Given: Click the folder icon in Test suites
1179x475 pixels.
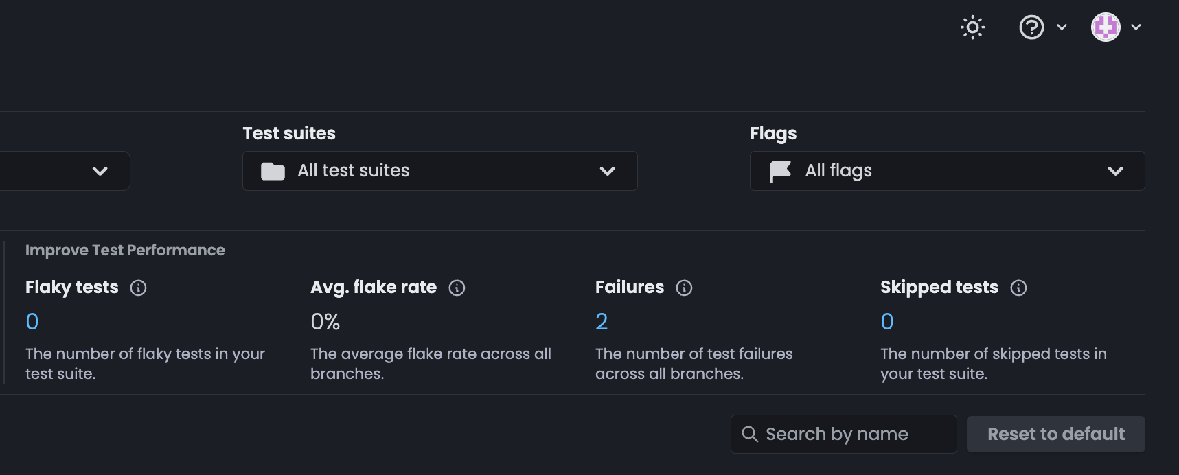Looking at the screenshot, I should [273, 171].
